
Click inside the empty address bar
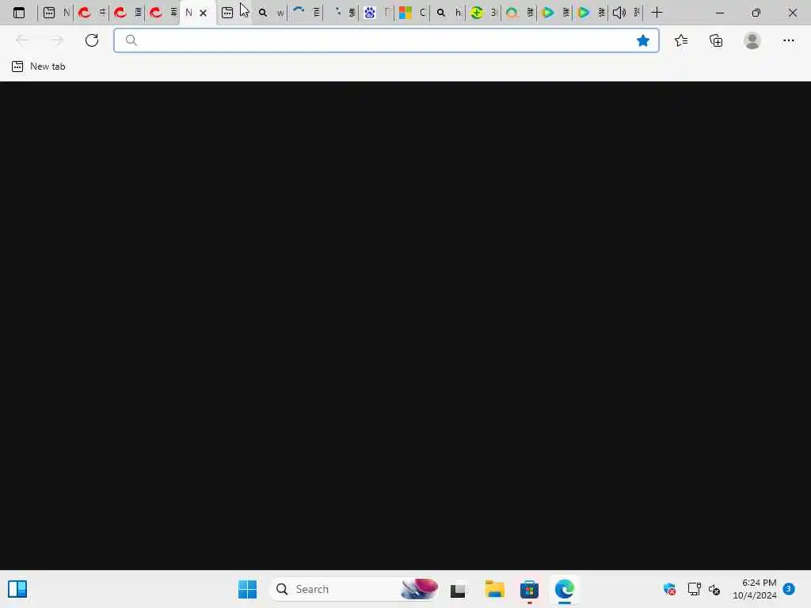coord(386,40)
